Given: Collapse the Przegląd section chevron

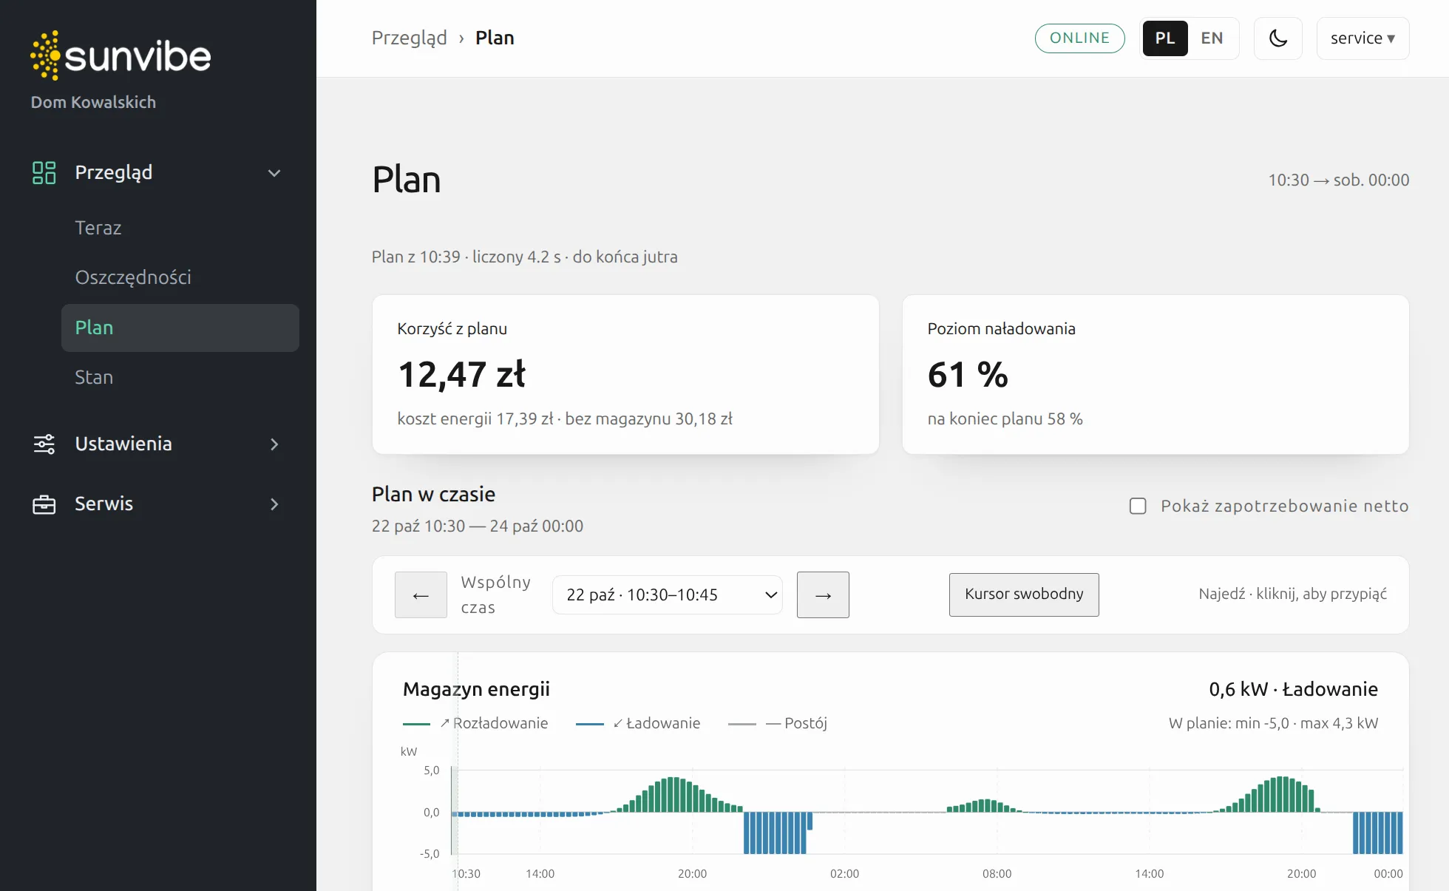Looking at the screenshot, I should [x=274, y=173].
